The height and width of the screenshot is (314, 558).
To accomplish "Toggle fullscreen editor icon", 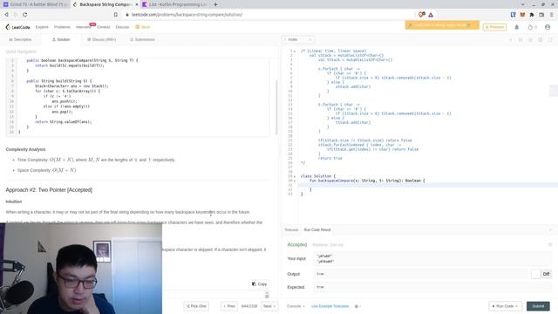I will [550, 39].
